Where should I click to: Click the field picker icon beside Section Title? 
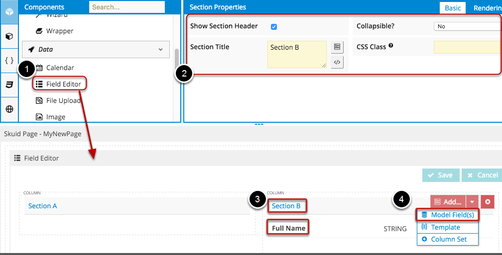pyautogui.click(x=337, y=47)
